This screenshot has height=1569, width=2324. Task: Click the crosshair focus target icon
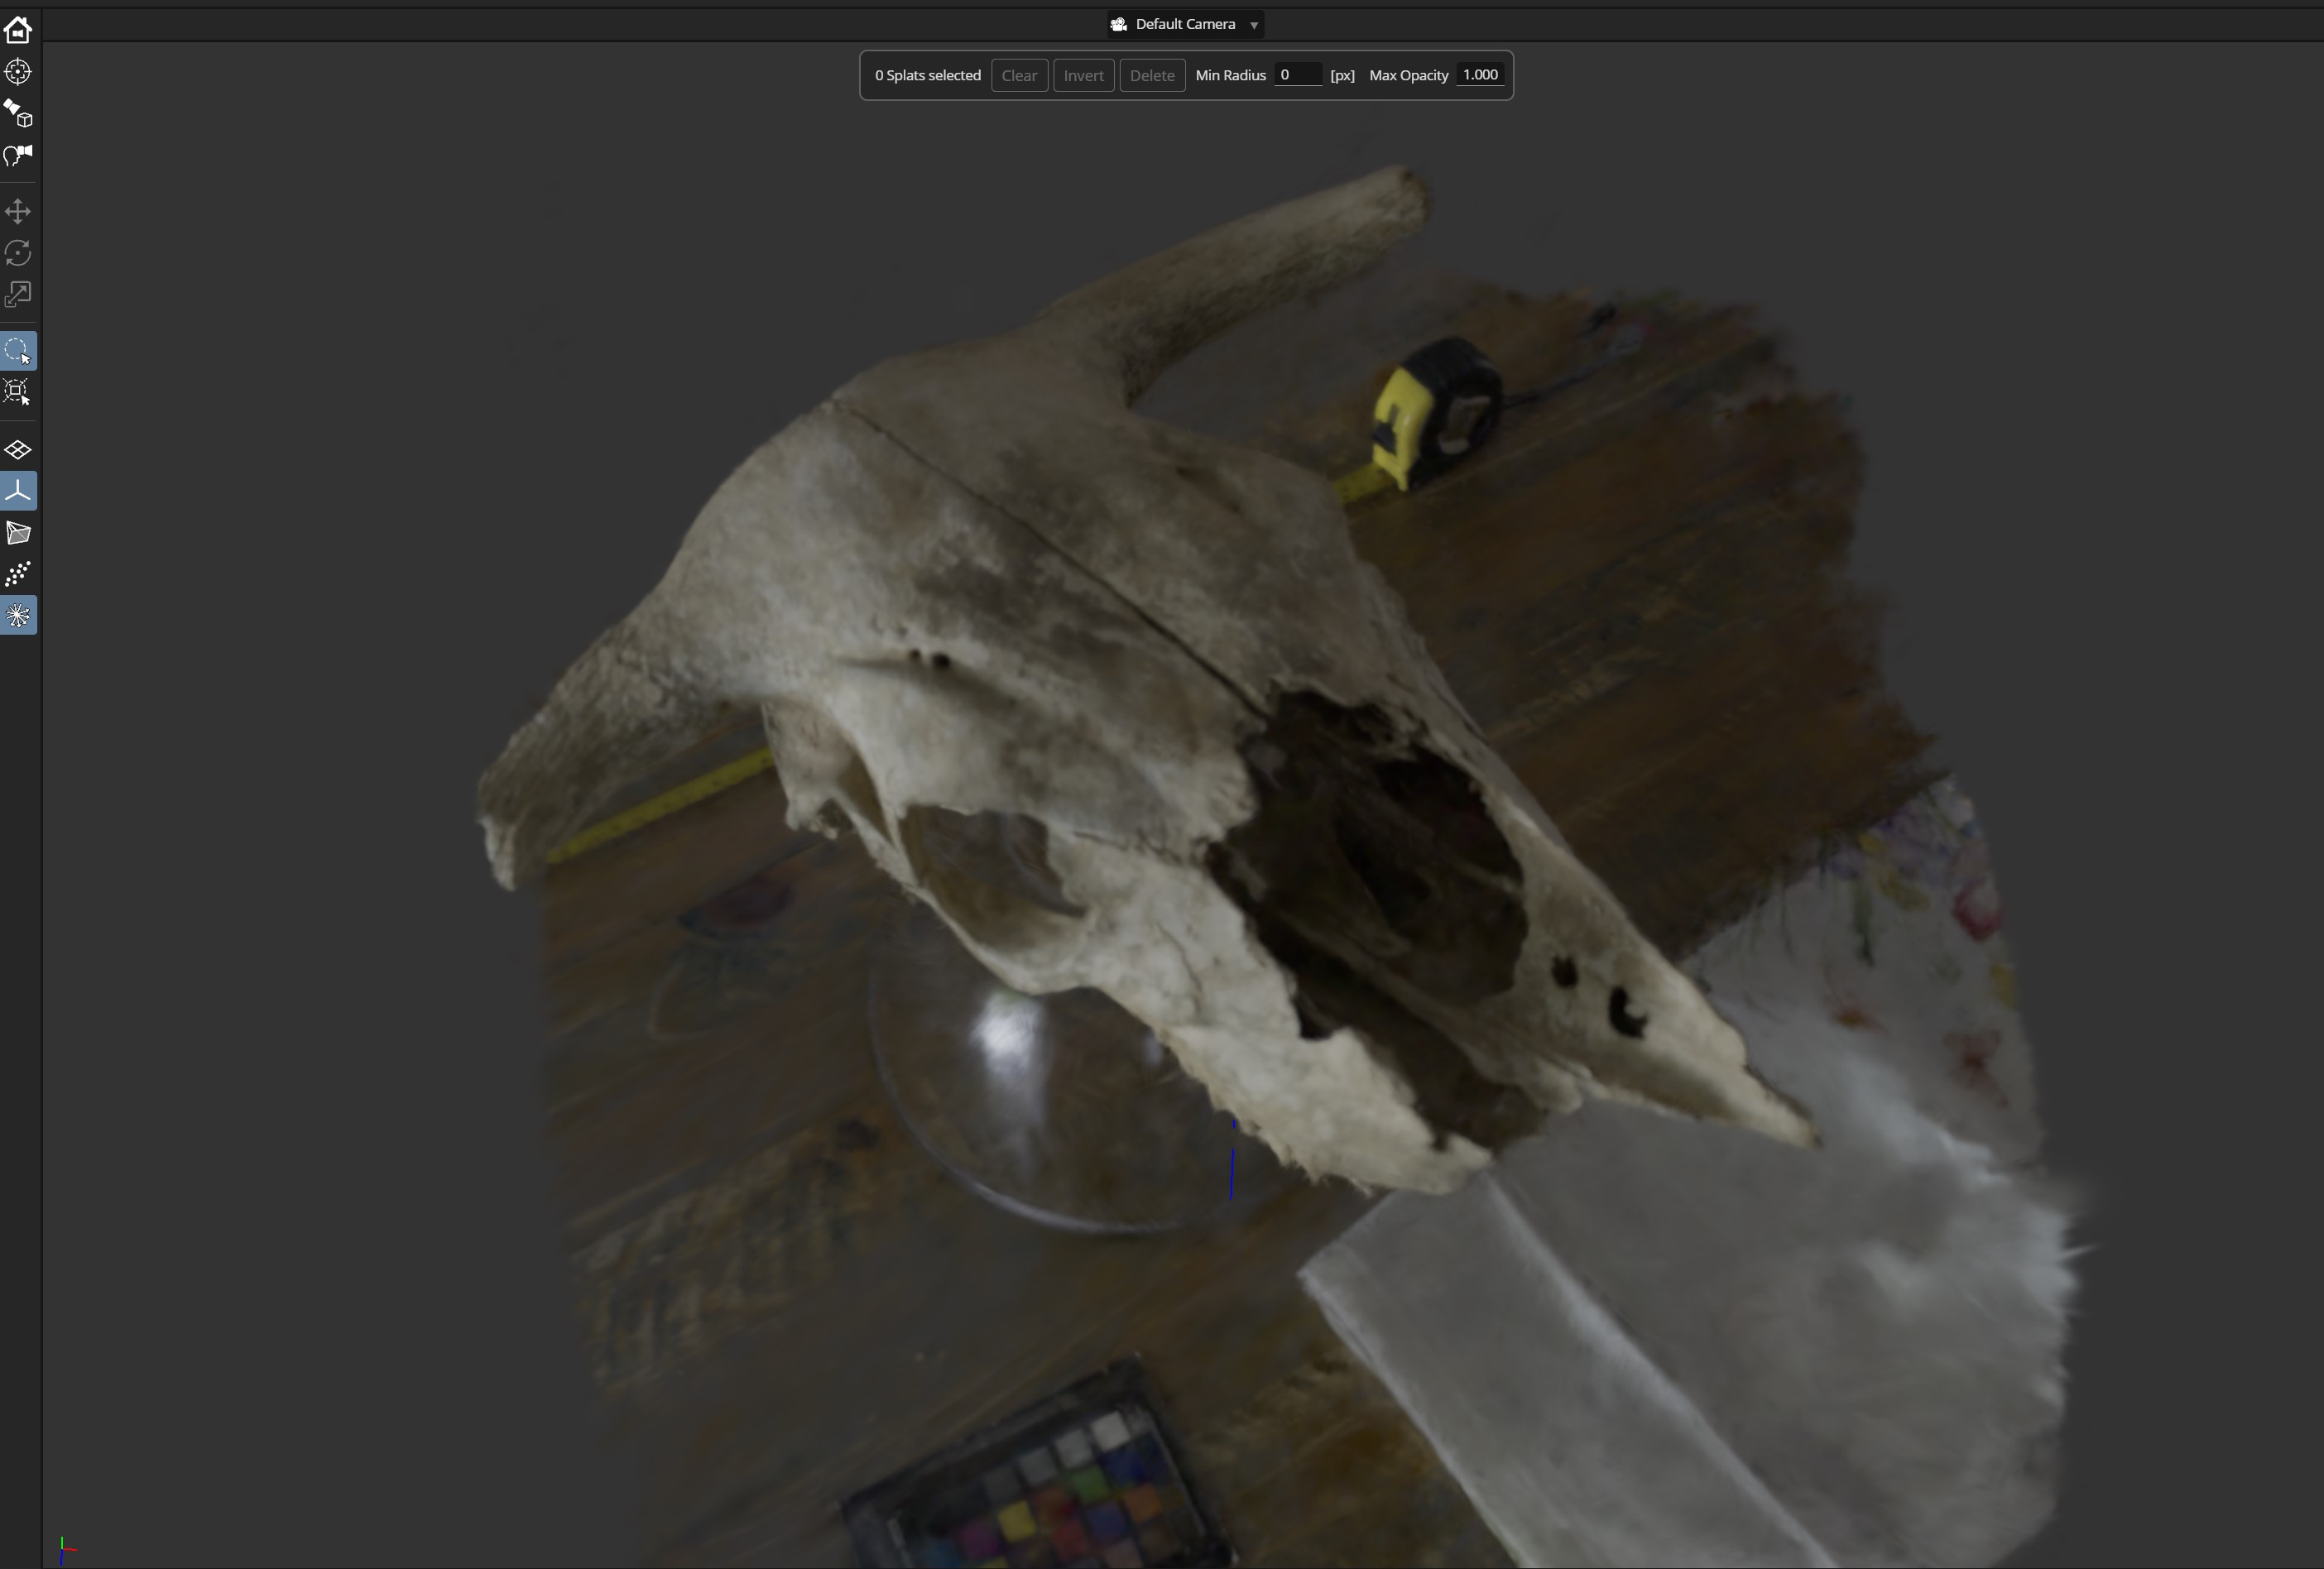(18, 72)
